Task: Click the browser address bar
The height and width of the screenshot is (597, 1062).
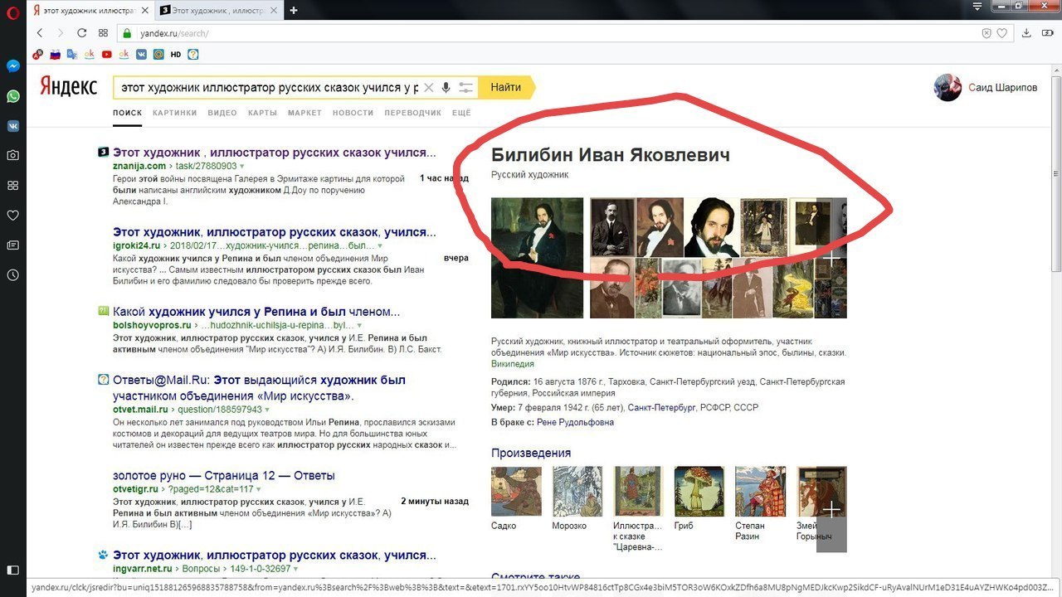Action: click(548, 33)
